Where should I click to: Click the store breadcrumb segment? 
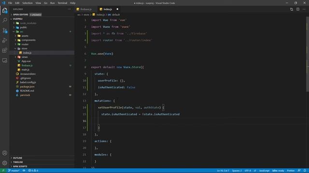click(x=86, y=15)
